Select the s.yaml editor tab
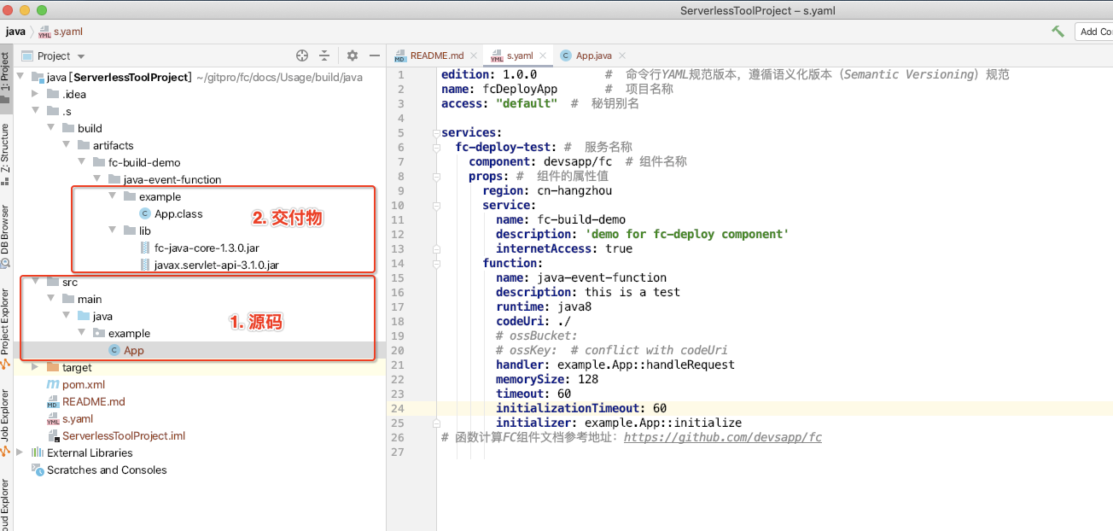 click(519, 55)
